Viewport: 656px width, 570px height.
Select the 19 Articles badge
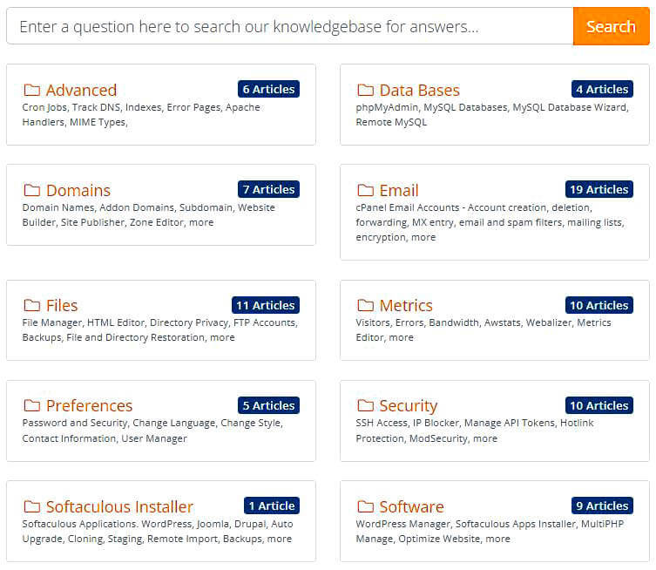coord(599,189)
